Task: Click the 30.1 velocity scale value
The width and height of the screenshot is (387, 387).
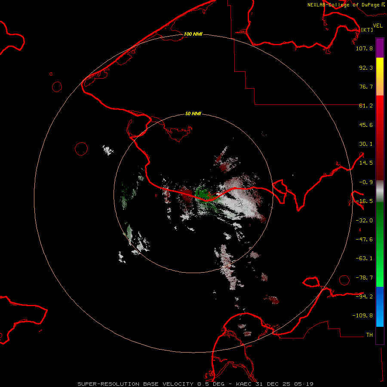Action: [366, 144]
